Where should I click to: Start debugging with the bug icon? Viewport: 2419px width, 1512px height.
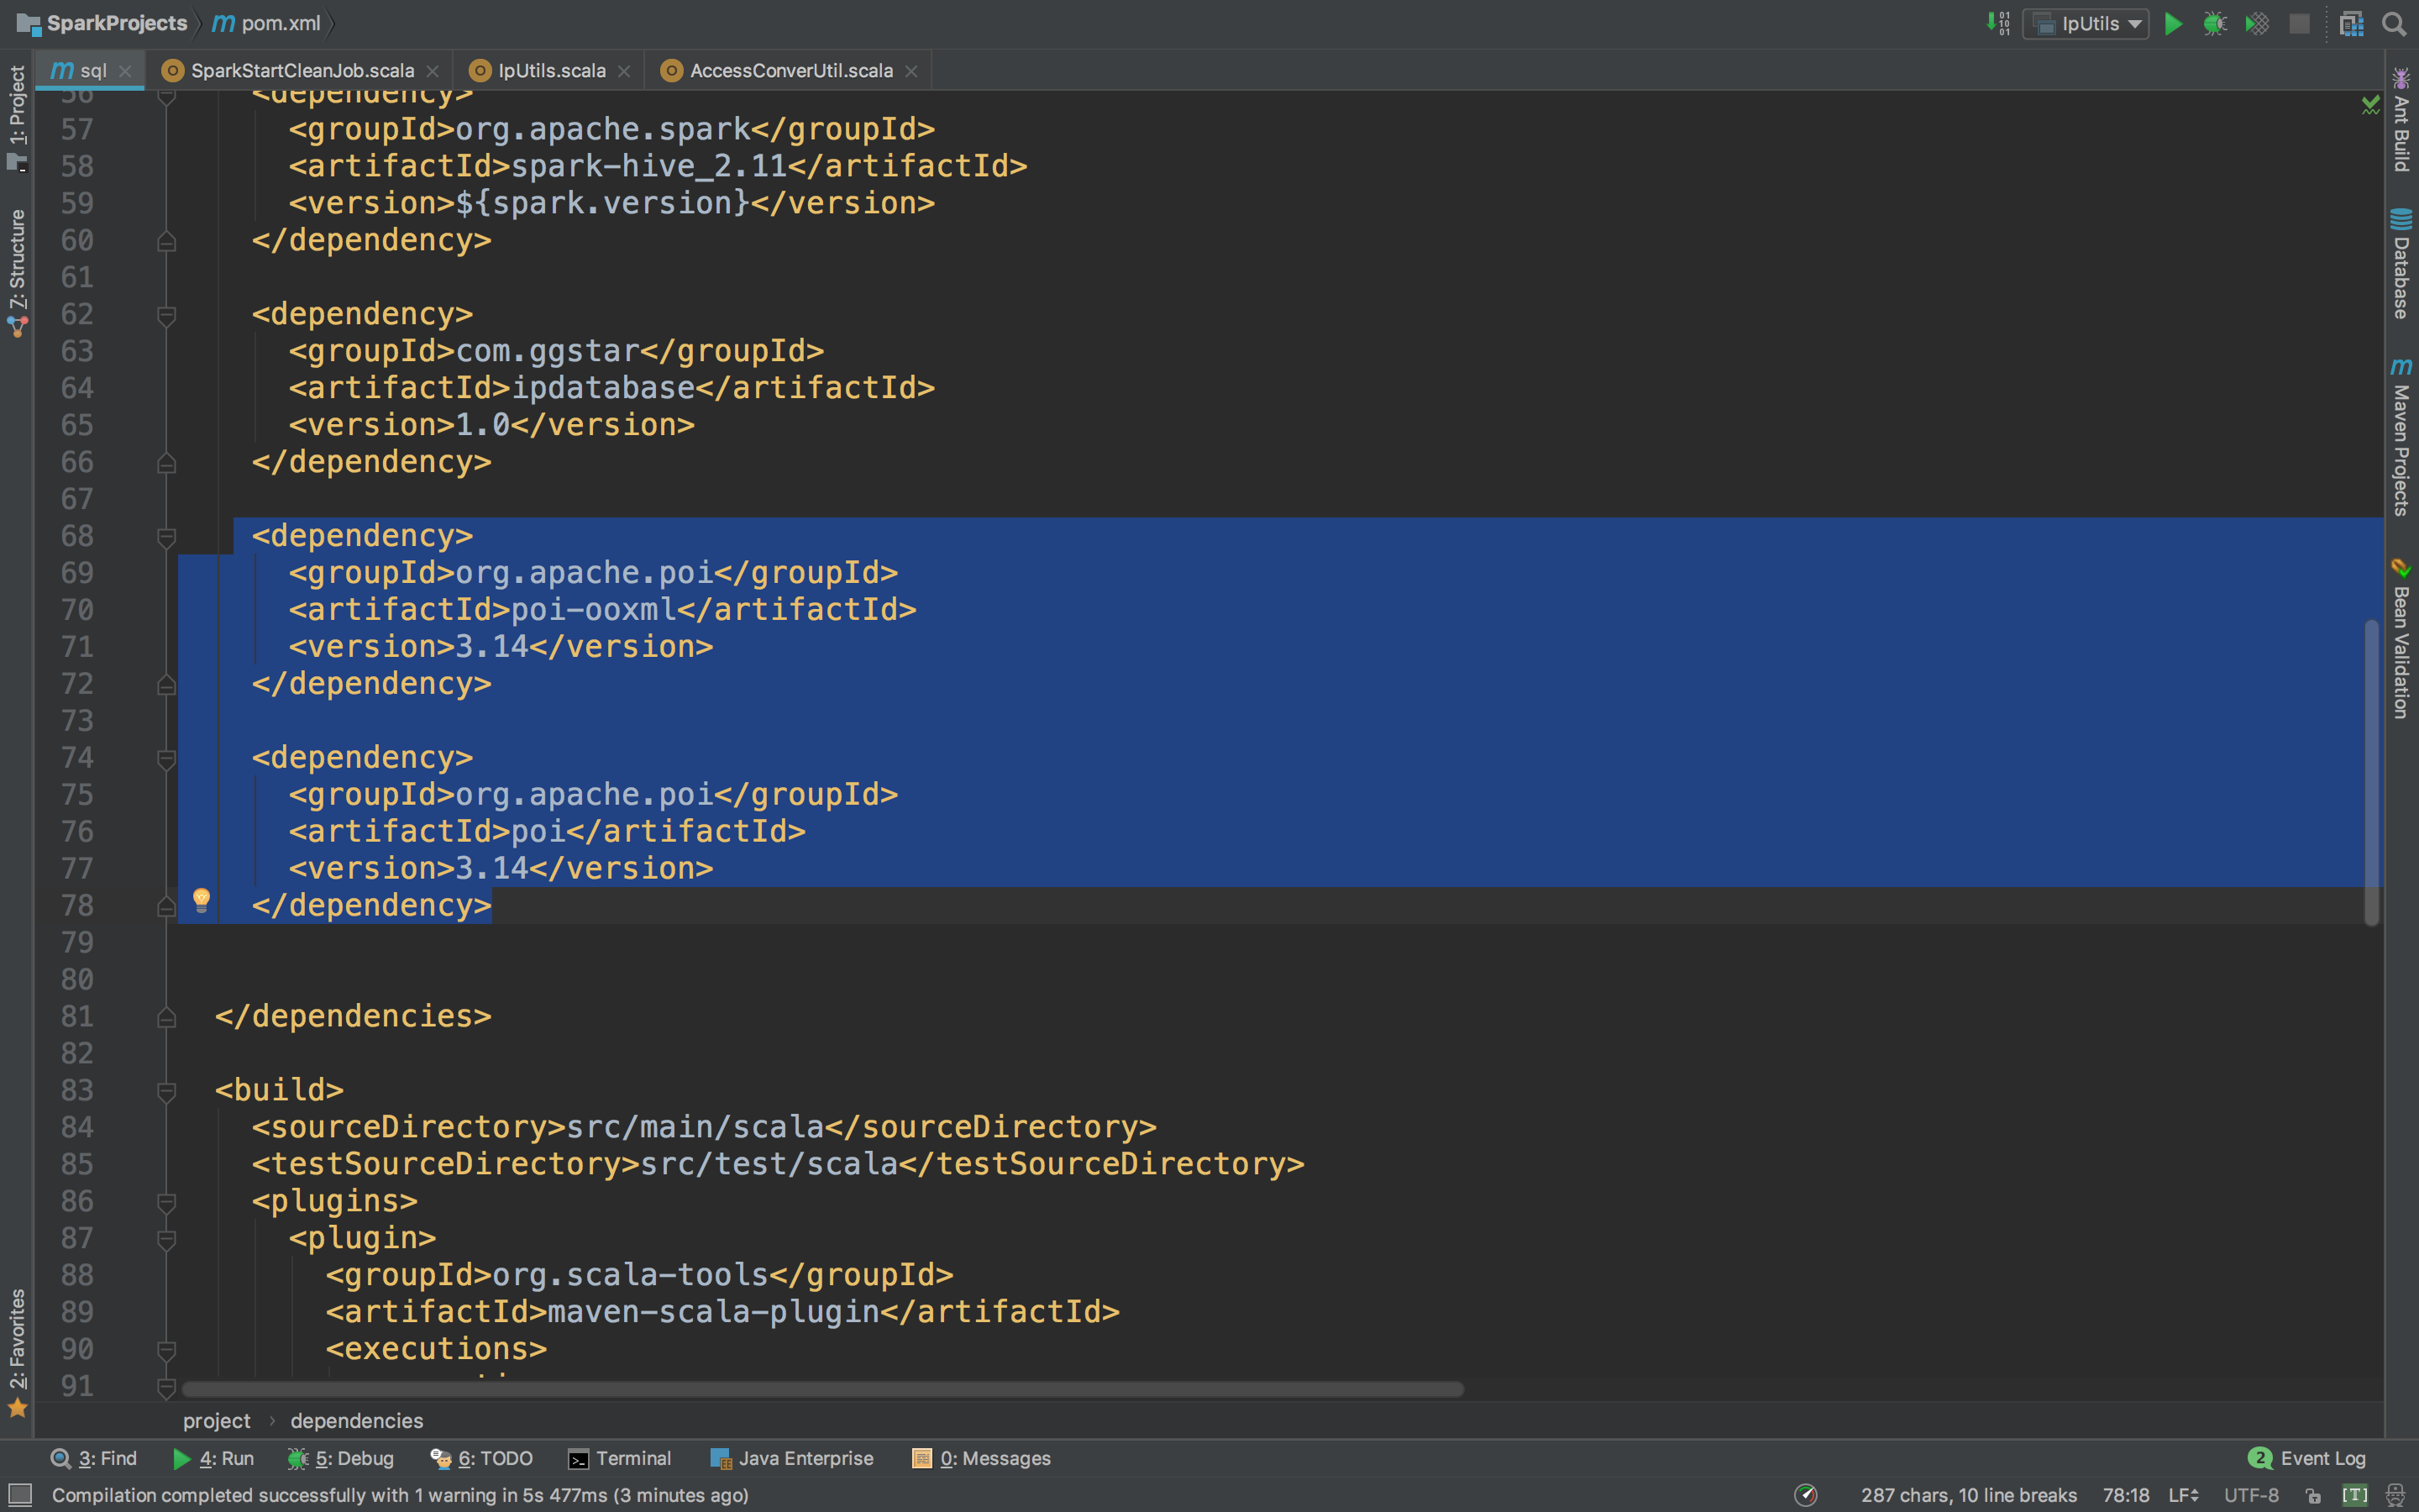[x=2214, y=24]
